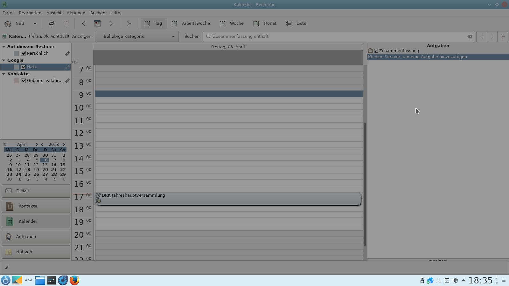Click the print icon in toolbar
The image size is (509, 286).
click(52, 24)
